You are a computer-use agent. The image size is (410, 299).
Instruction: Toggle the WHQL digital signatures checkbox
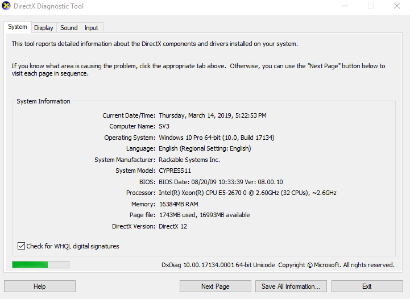point(22,246)
